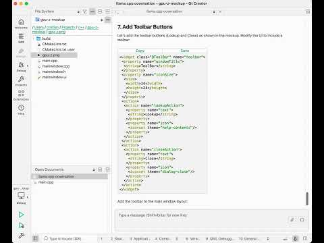Click the locator search magnifier icon

pyautogui.click(x=46, y=238)
